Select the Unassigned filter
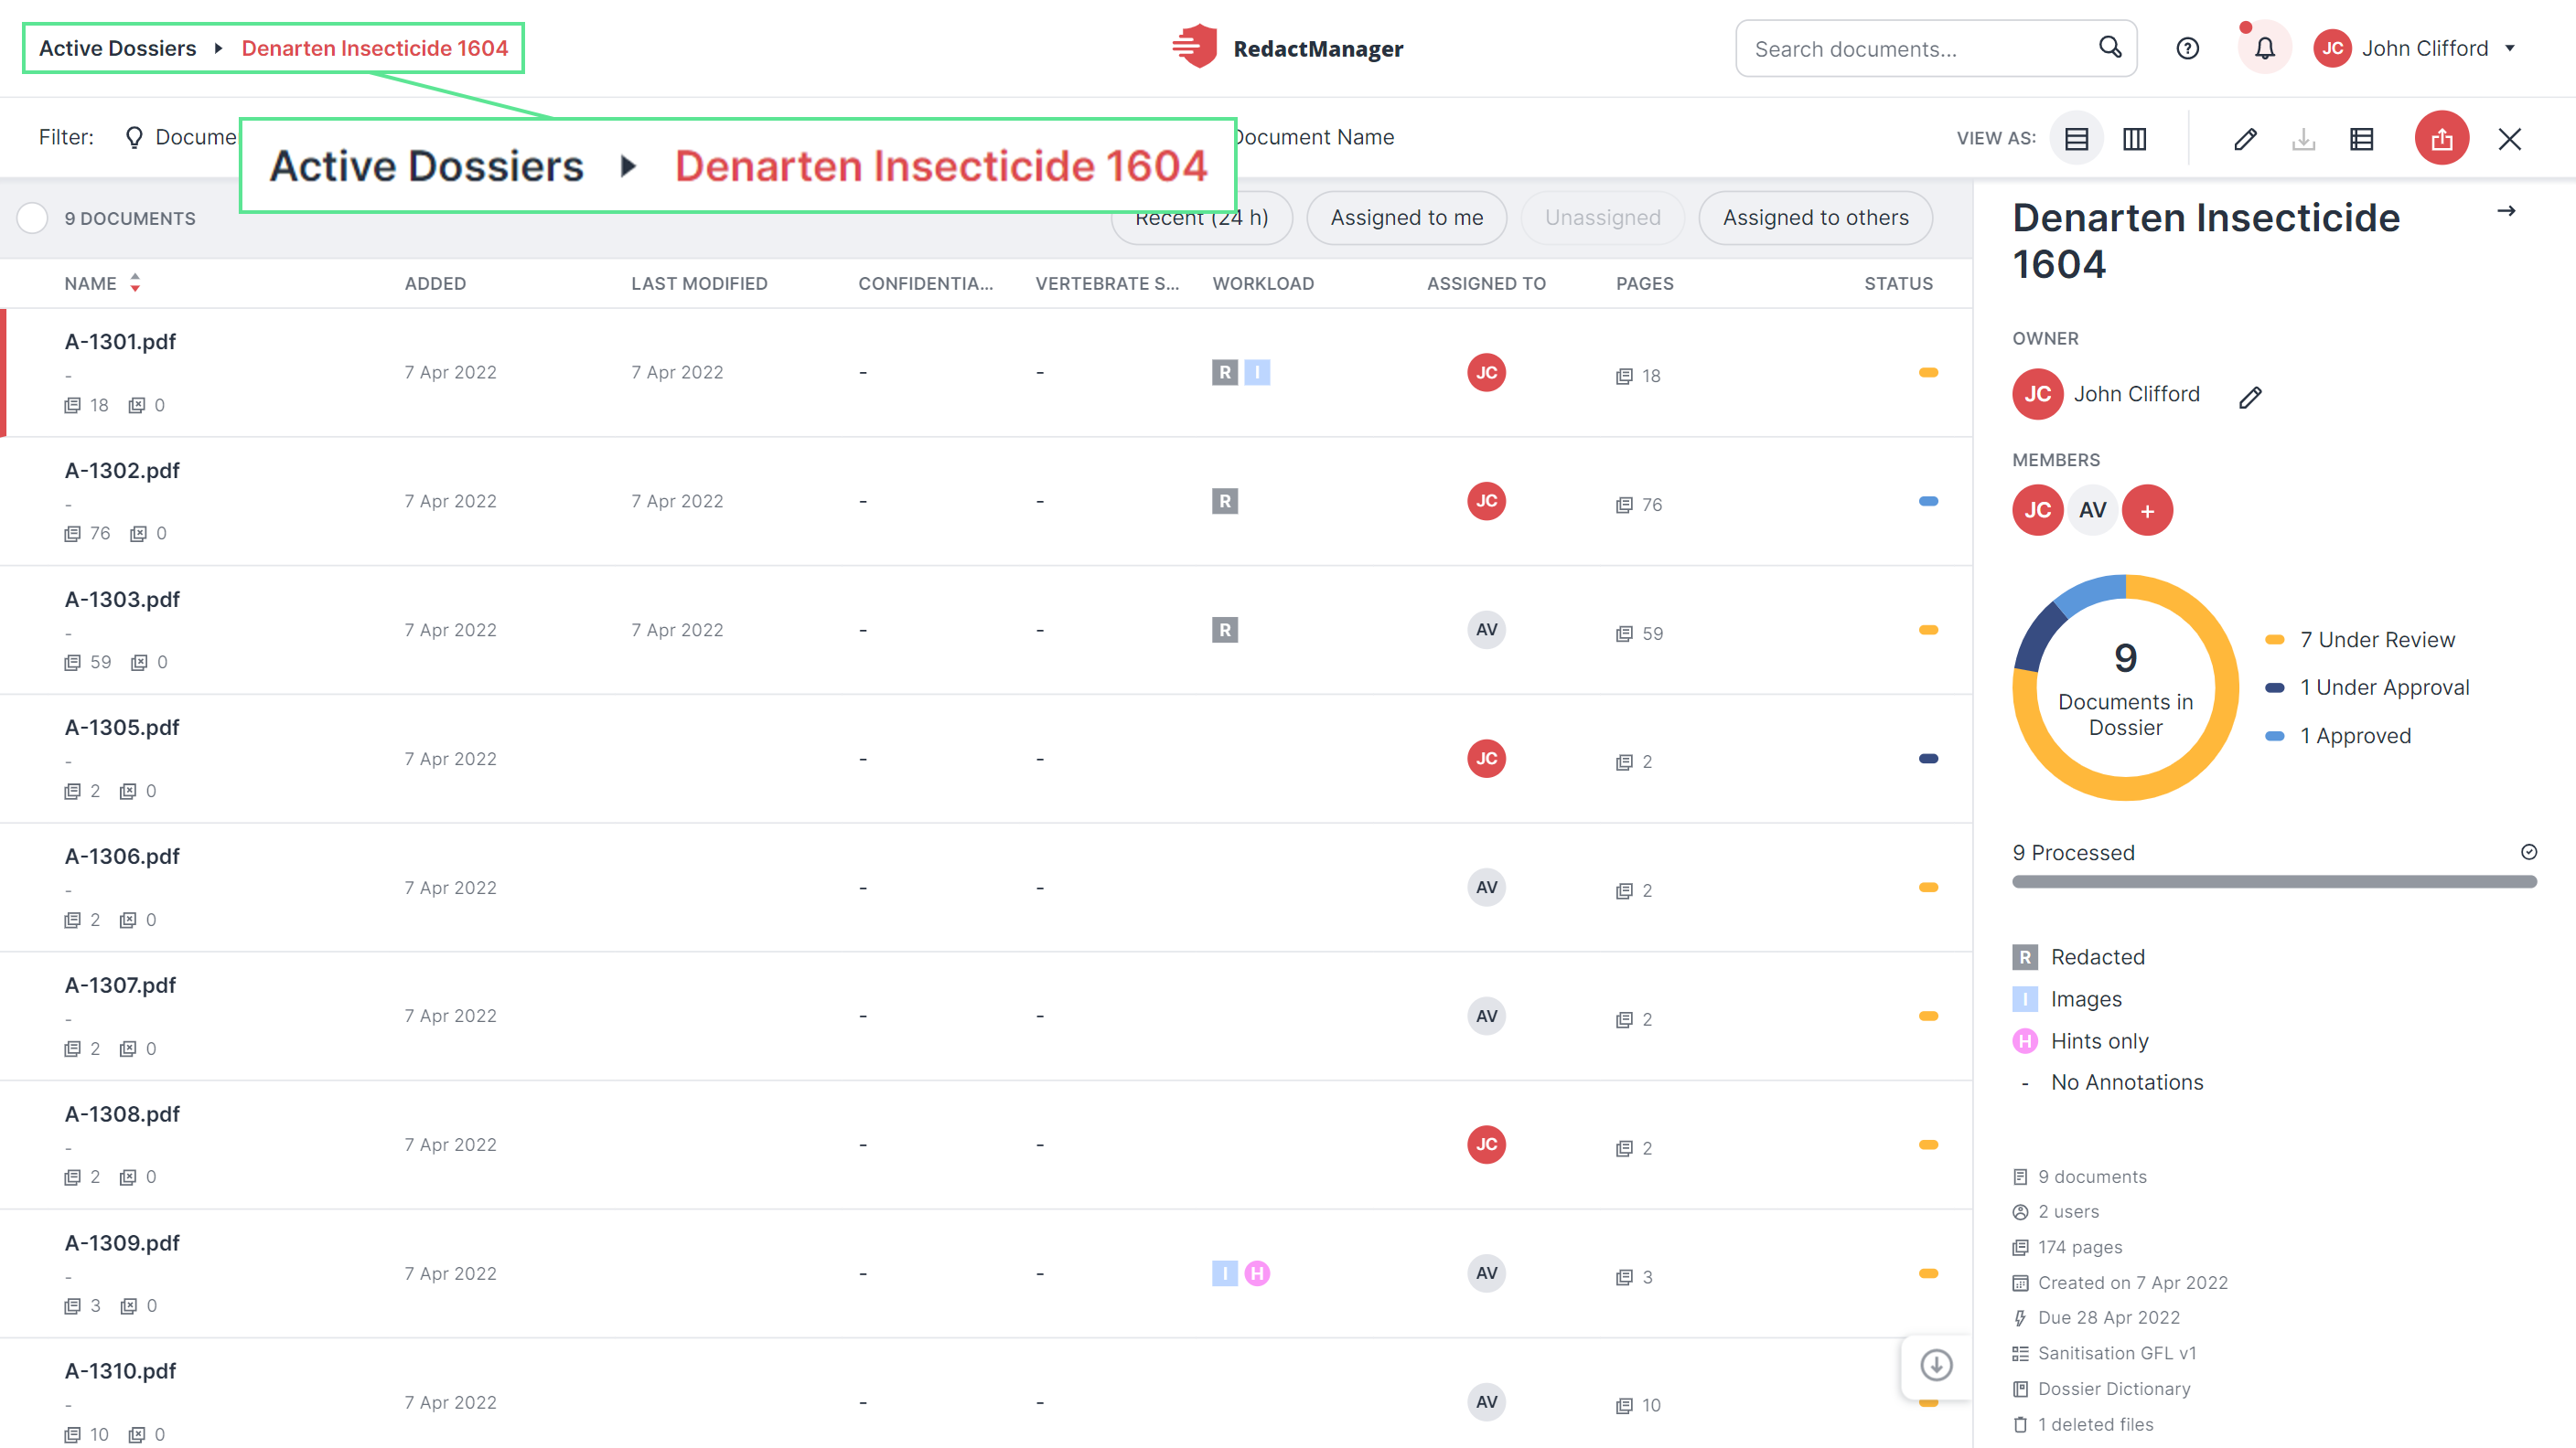The height and width of the screenshot is (1448, 2576). click(x=1602, y=218)
